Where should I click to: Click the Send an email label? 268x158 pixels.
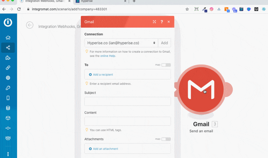(201, 131)
